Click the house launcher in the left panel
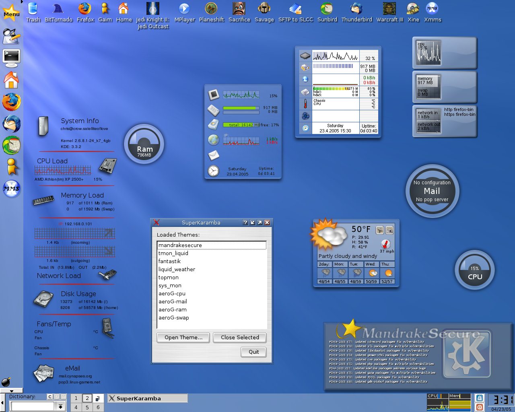 pos(11,80)
